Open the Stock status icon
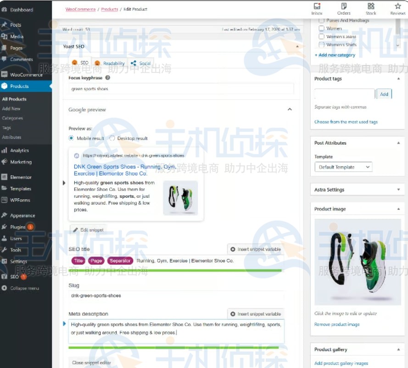 [x=371, y=7]
